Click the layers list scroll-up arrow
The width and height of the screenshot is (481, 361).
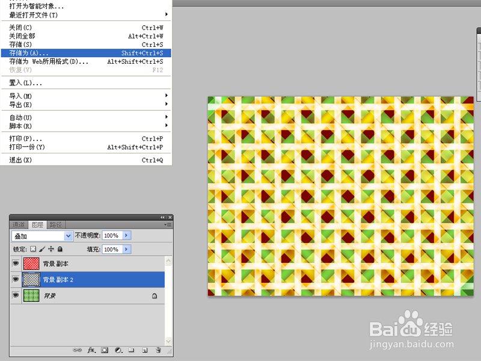[168, 261]
